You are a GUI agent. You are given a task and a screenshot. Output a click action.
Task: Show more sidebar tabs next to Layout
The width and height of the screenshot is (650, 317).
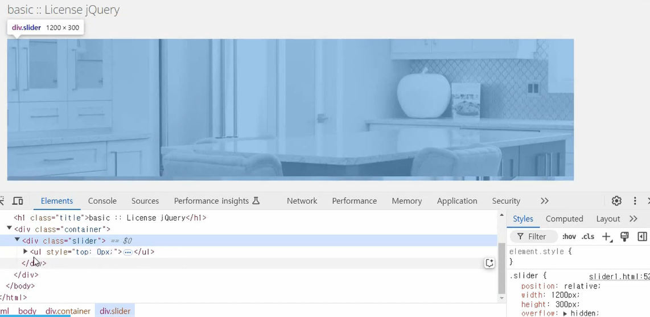tap(633, 219)
